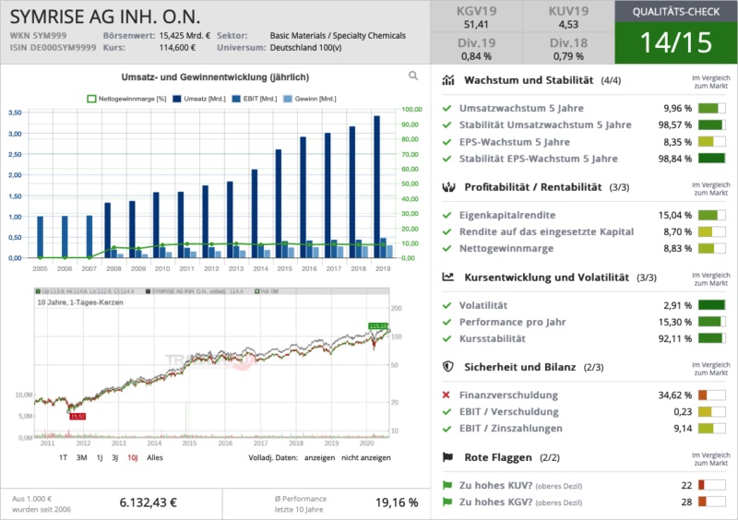Click the checkmark beside Stabilität Umsatzwachstum 5 Jahre
Screen dimensions: 738x520
[446, 124]
